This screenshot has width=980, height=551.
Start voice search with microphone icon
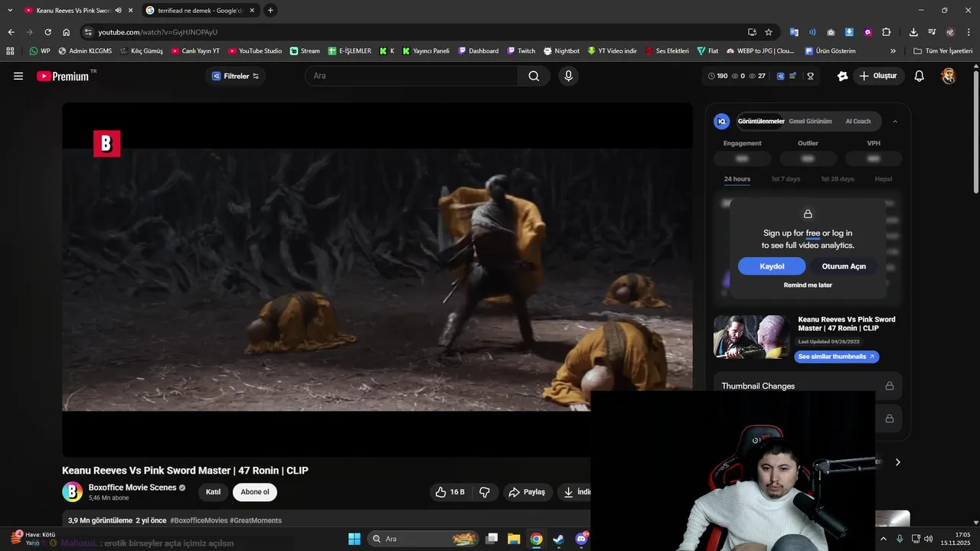pos(568,76)
